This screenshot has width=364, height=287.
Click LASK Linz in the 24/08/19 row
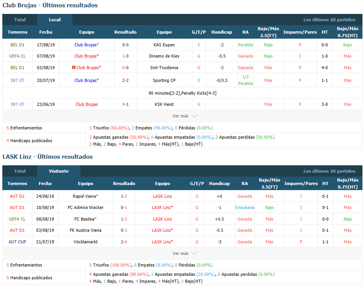(162, 196)
